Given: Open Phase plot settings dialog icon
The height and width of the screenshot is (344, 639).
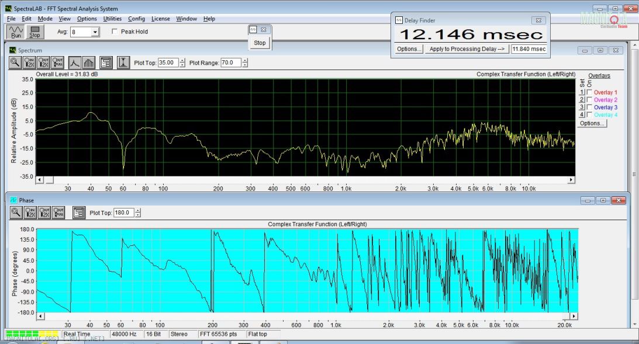Looking at the screenshot, I should tap(79, 212).
